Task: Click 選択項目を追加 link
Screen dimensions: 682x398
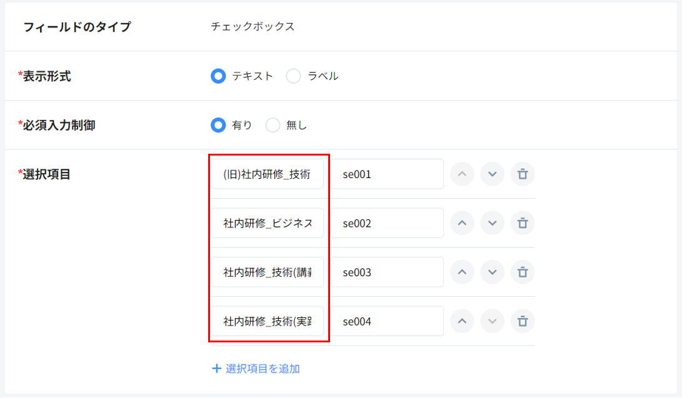Action: 256,369
